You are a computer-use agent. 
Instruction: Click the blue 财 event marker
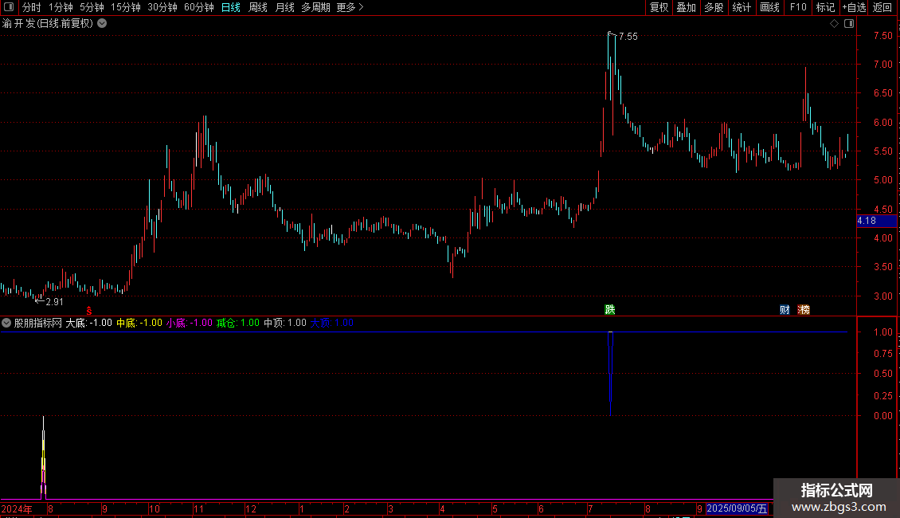(x=785, y=309)
